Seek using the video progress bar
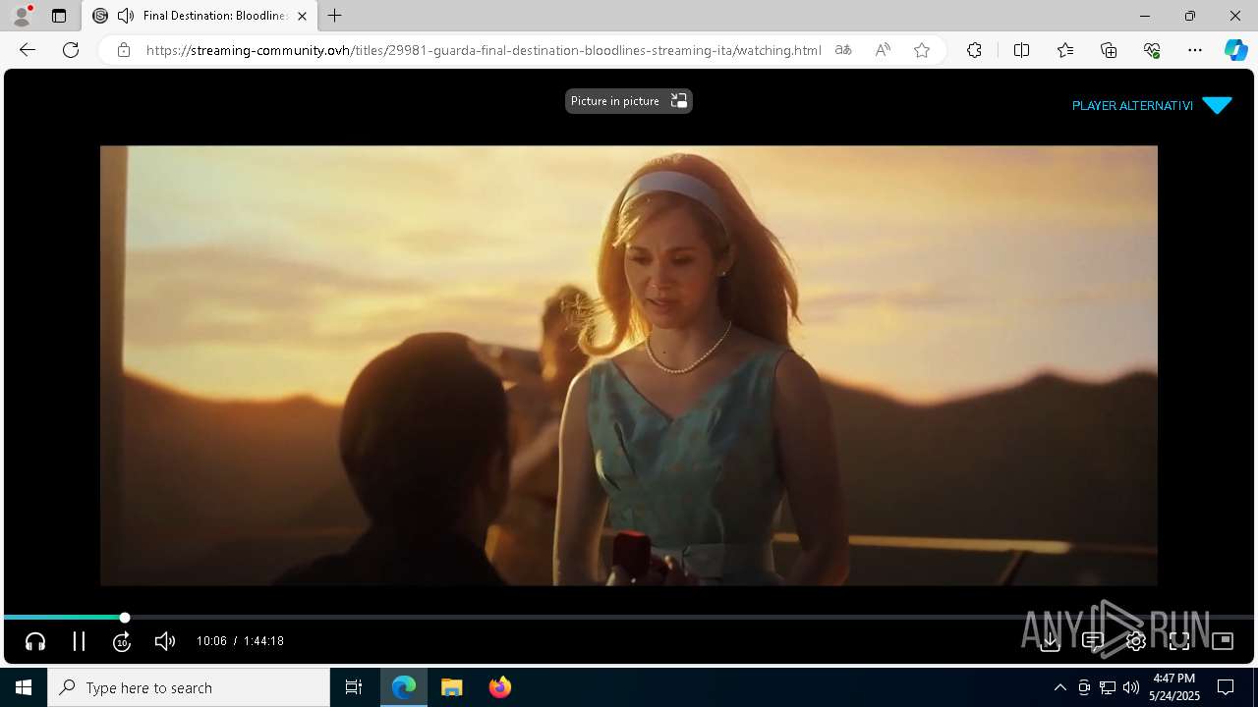 tap(629, 618)
